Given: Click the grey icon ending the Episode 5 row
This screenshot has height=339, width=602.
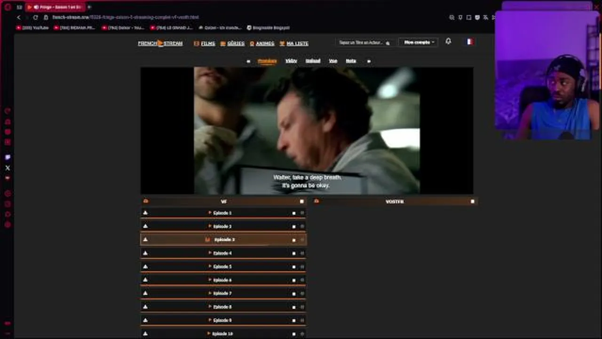Looking at the screenshot, I should [x=302, y=267].
